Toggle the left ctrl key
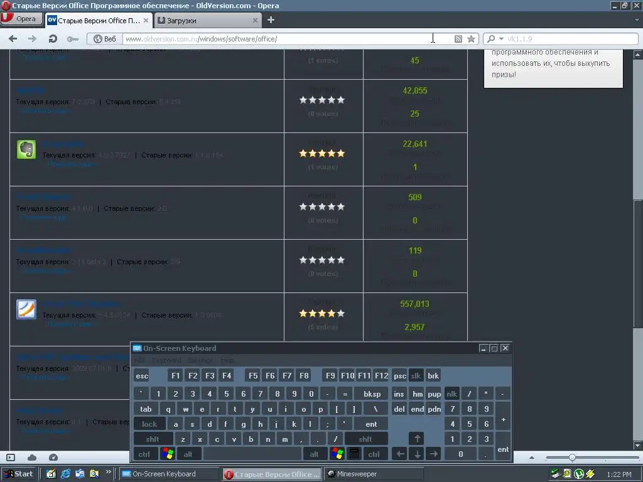Image resolution: width=643 pixels, height=482 pixels. (x=144, y=454)
